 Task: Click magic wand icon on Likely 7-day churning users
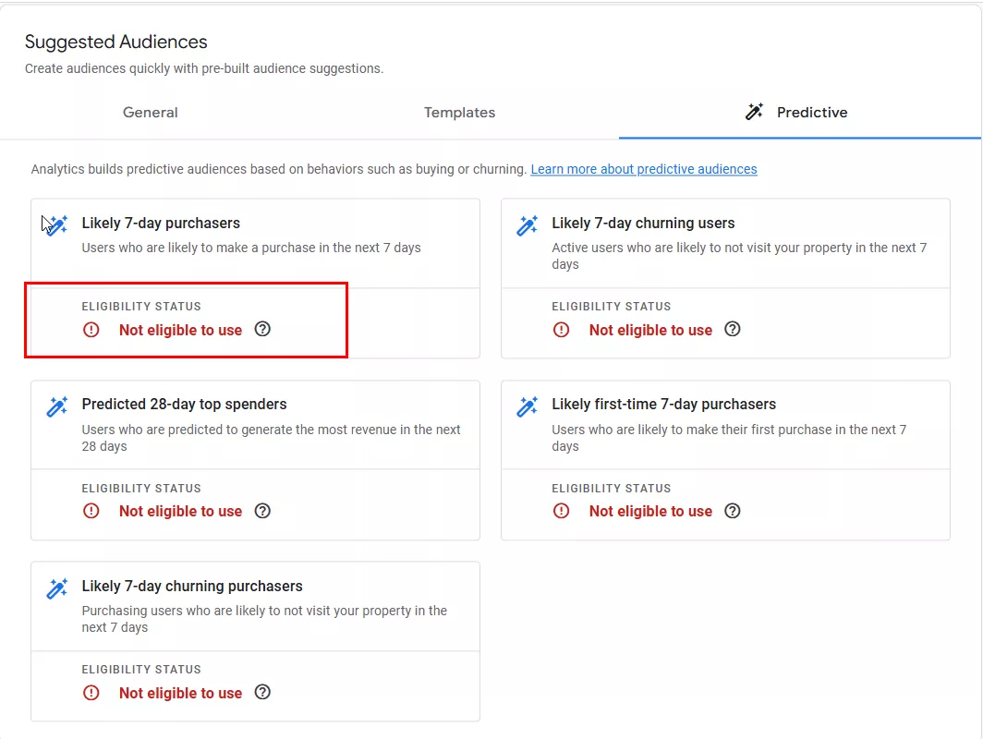[x=528, y=224]
